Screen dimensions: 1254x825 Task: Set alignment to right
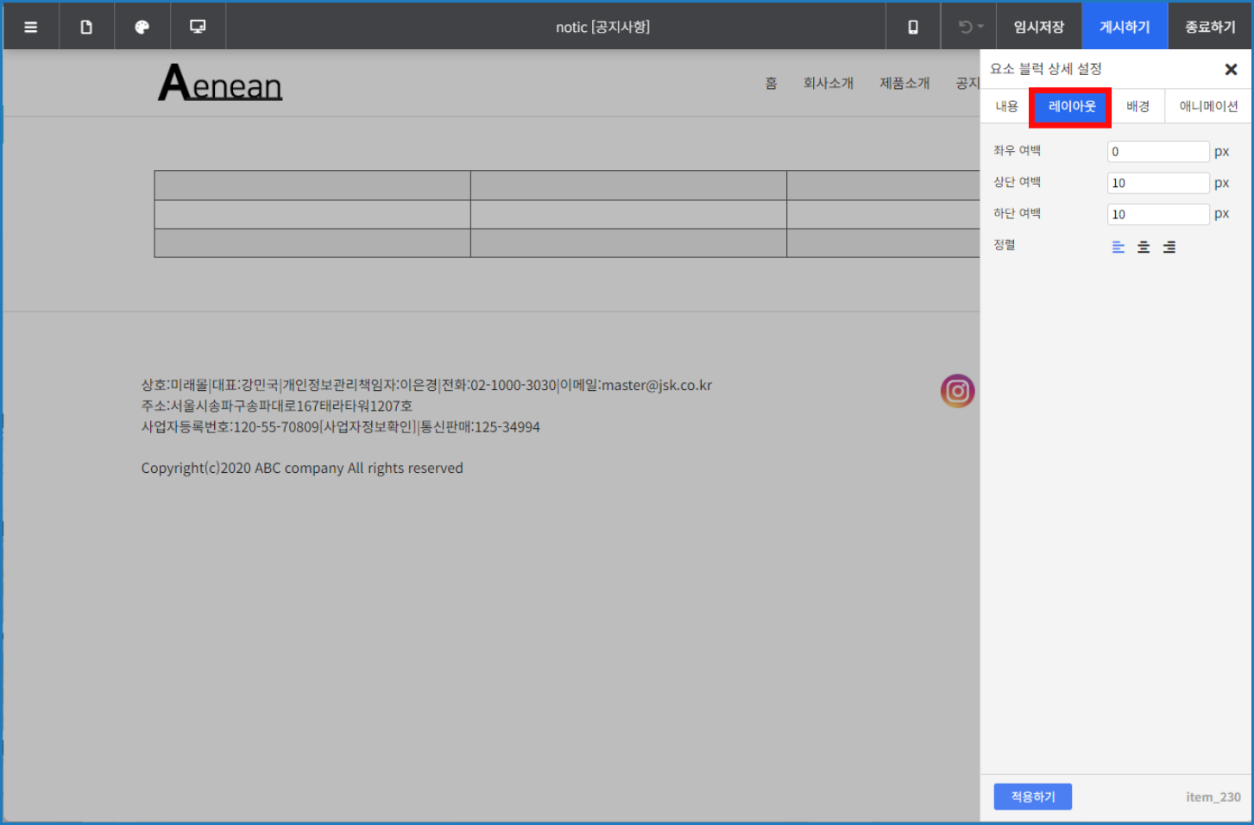point(1169,247)
